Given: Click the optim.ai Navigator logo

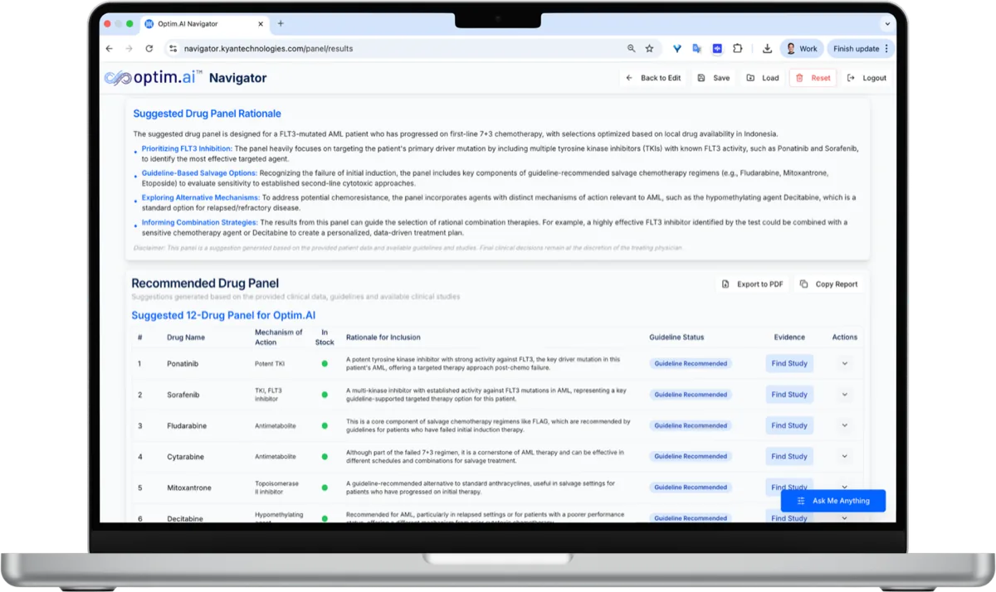Looking at the screenshot, I should coord(186,78).
